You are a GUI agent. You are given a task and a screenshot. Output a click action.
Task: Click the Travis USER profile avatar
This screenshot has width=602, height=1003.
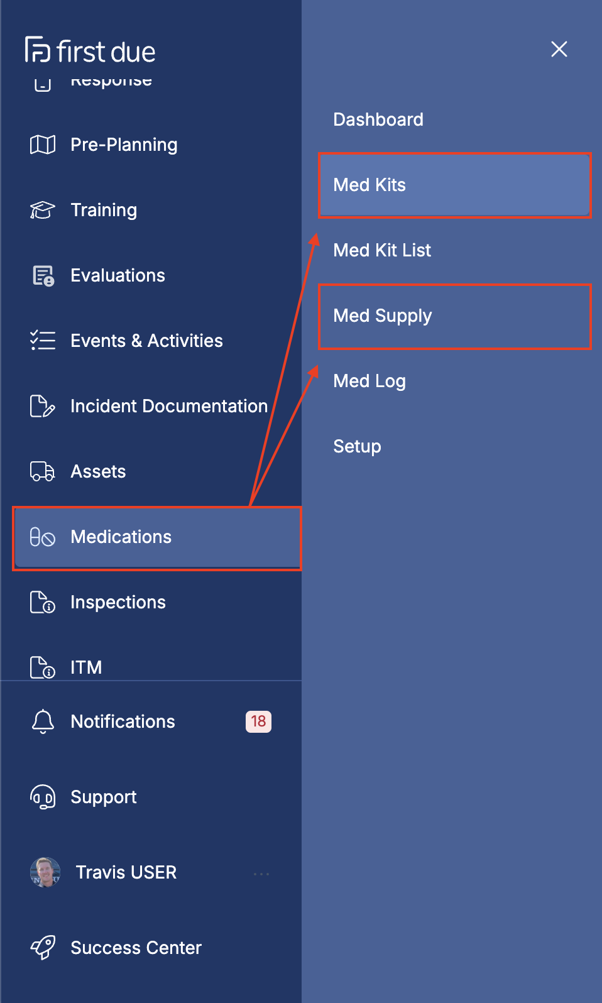point(45,872)
